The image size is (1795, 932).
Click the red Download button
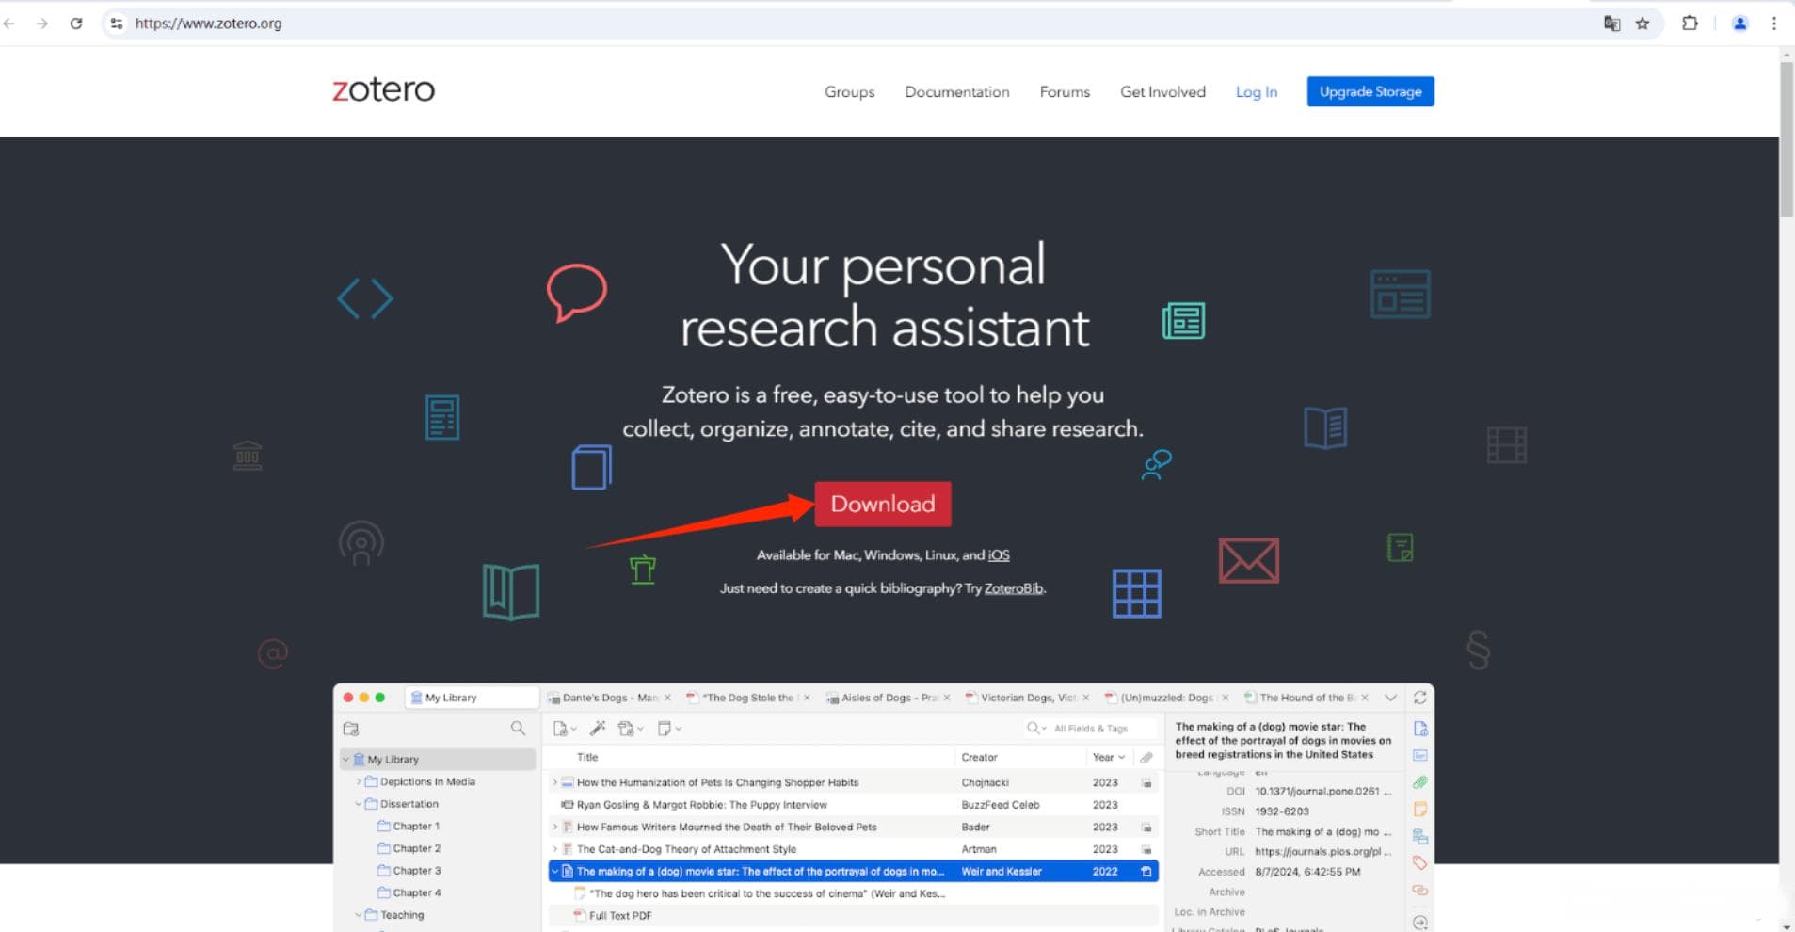tap(882, 504)
